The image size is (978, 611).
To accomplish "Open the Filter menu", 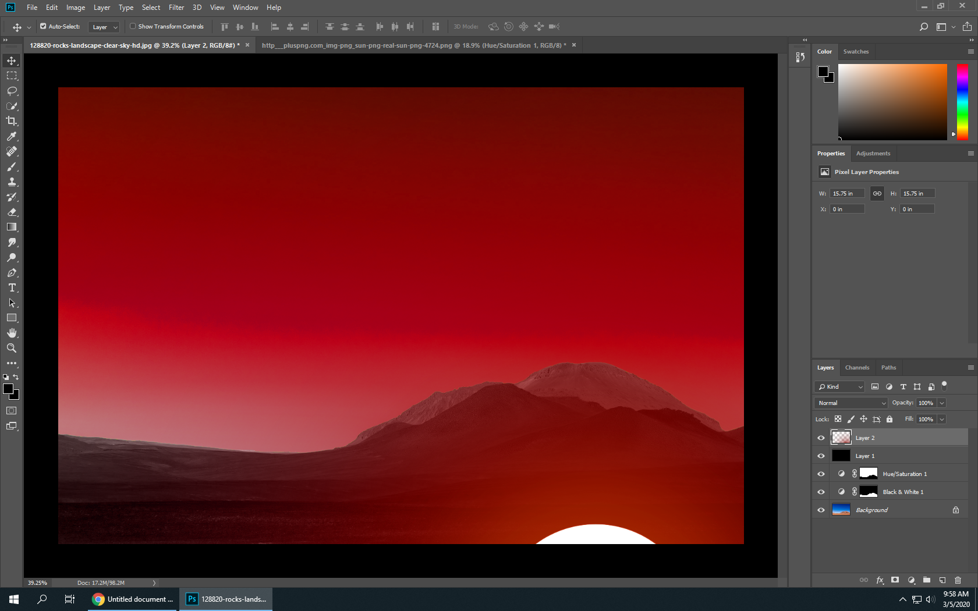I will click(x=176, y=8).
